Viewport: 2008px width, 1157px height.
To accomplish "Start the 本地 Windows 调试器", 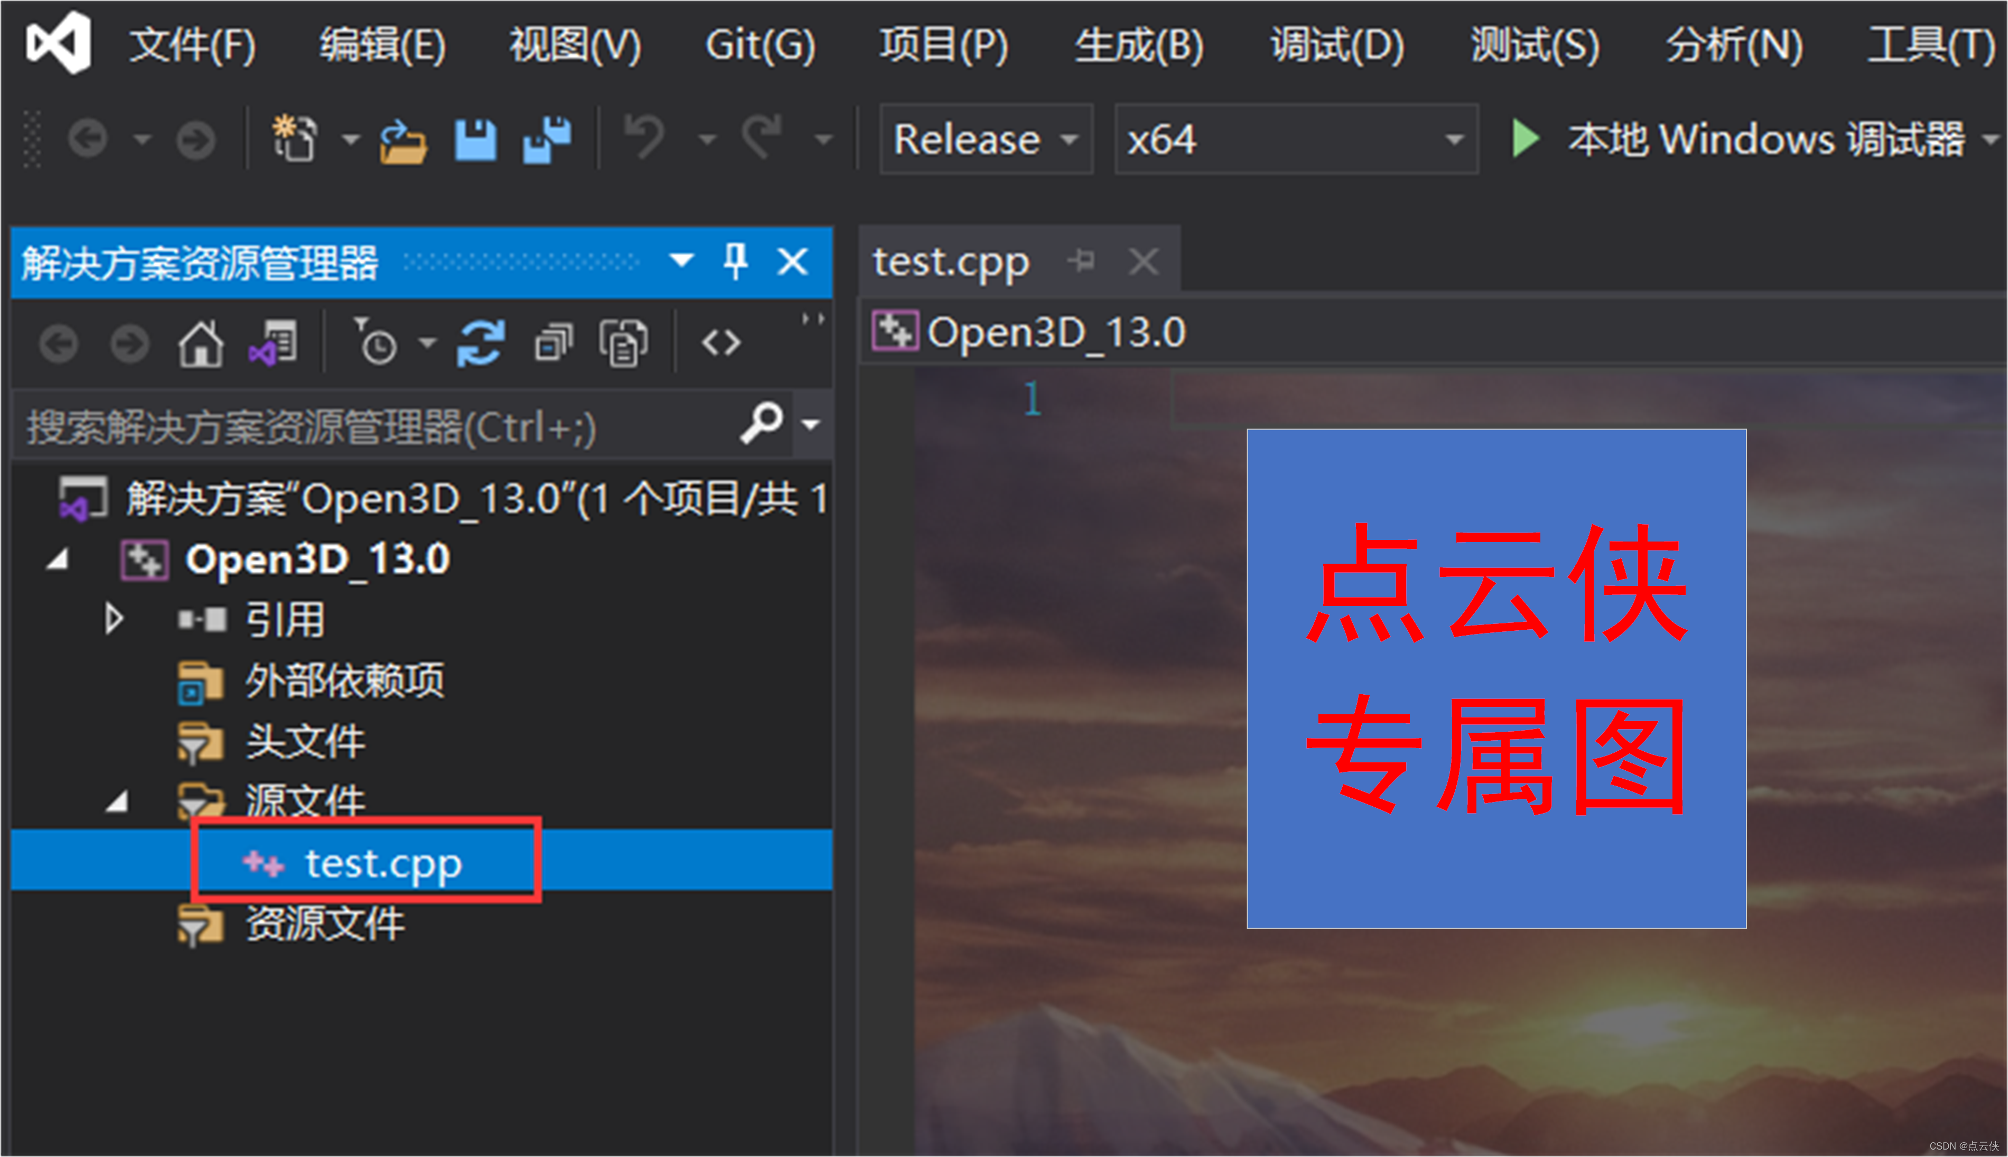I will [x=1526, y=139].
